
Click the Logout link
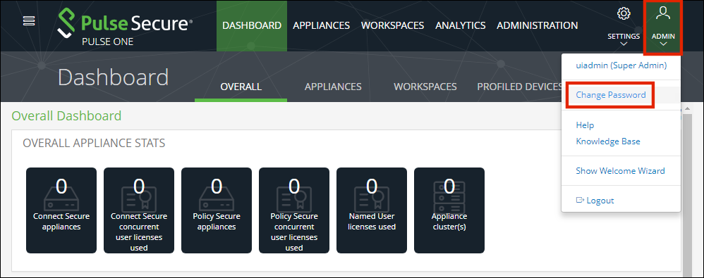click(600, 201)
